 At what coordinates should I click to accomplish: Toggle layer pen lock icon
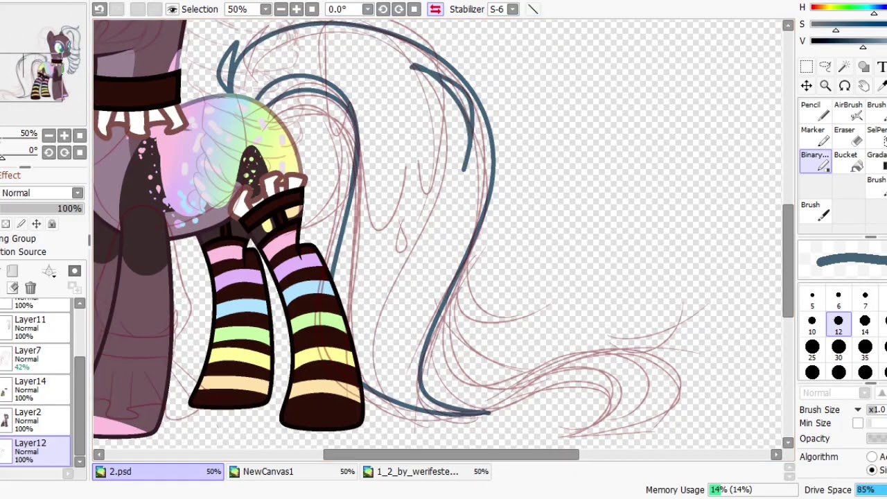click(x=21, y=224)
